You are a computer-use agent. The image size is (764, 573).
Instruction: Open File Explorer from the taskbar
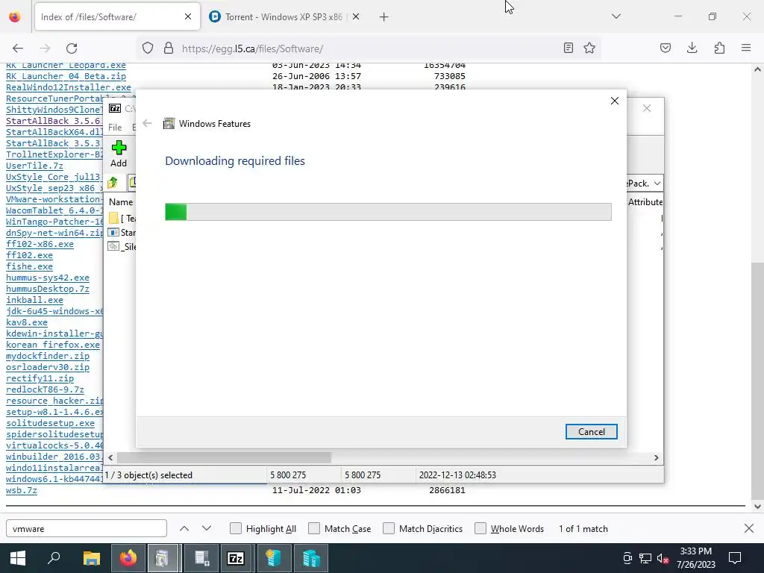click(91, 558)
